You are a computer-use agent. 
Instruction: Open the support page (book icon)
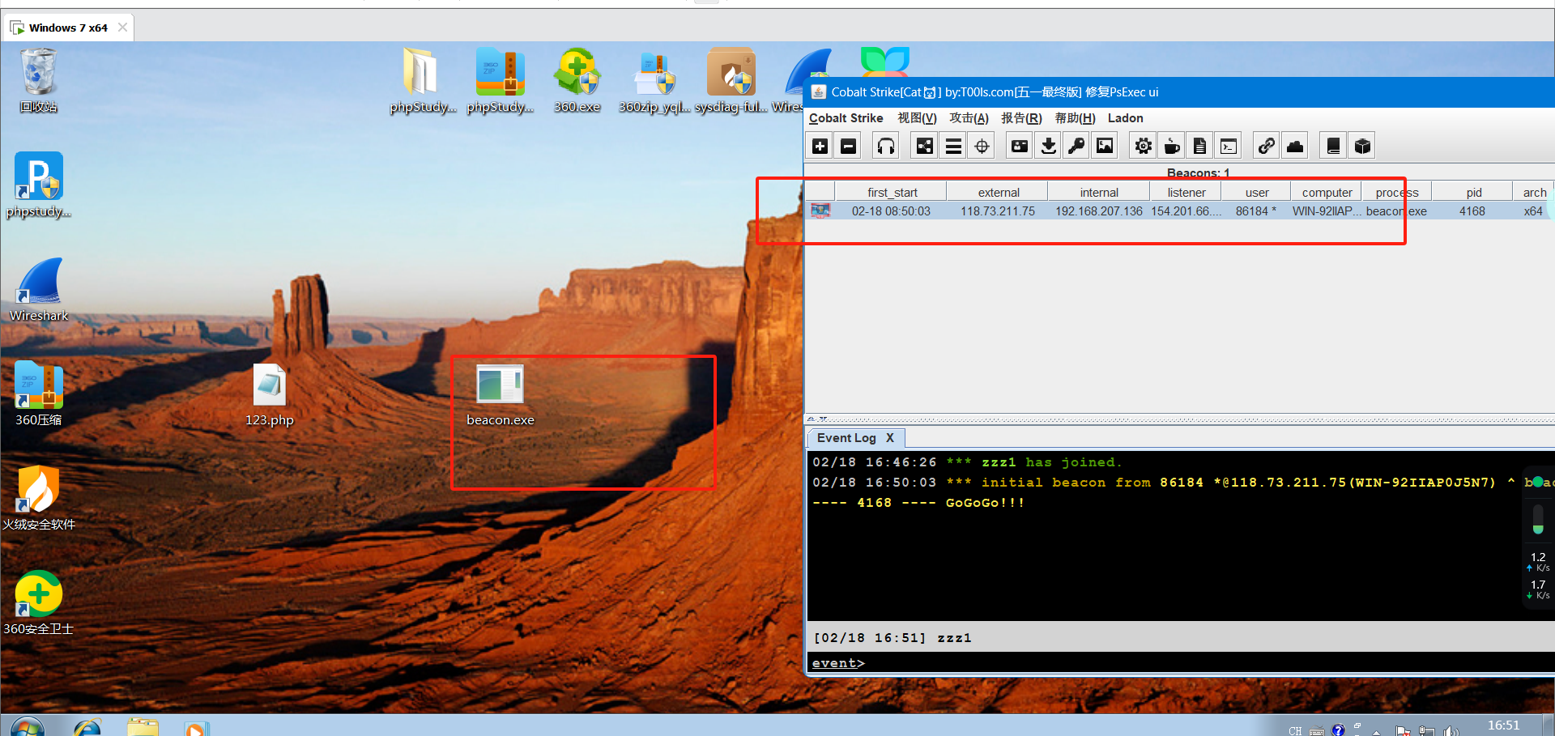[x=1333, y=145]
